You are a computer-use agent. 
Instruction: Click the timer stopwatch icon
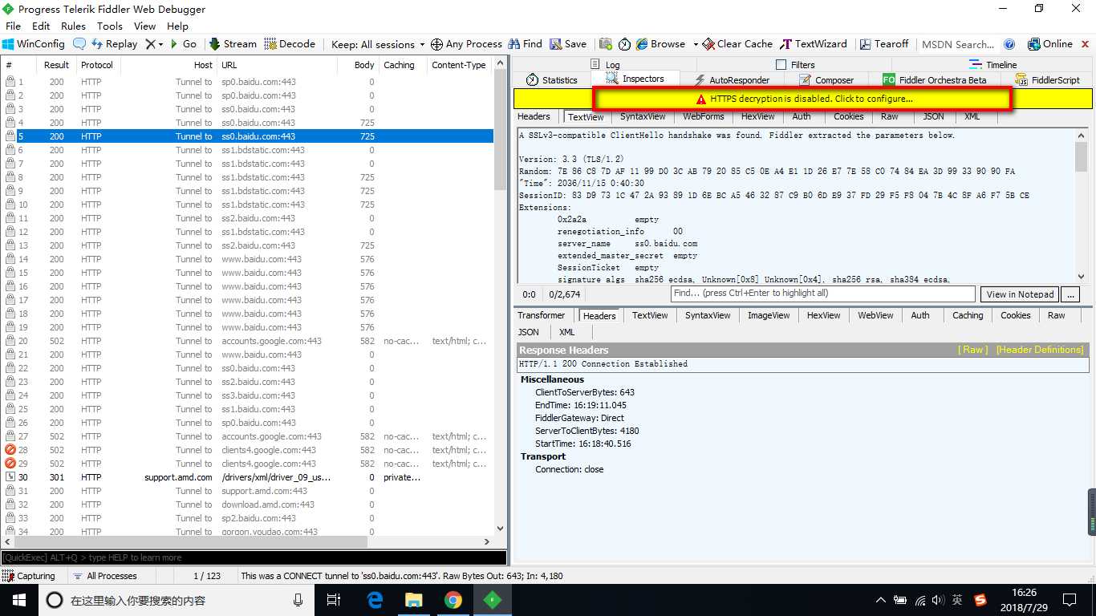624,44
